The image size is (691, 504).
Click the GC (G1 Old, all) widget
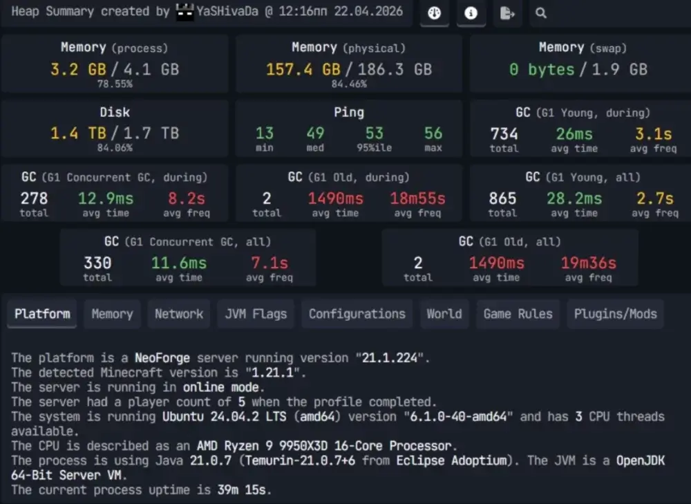(510, 257)
